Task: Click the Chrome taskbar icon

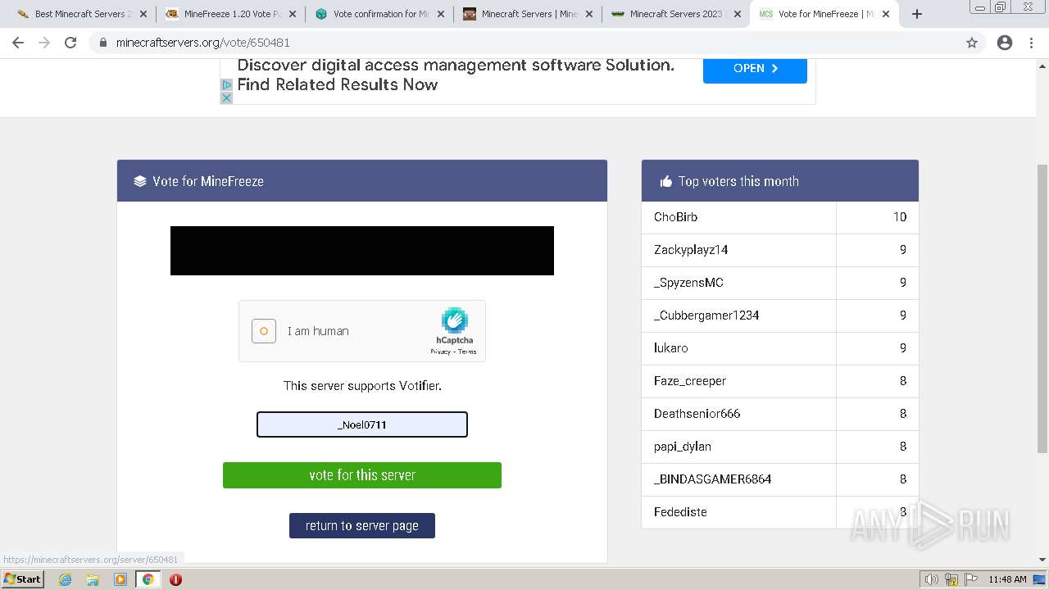Action: click(148, 579)
